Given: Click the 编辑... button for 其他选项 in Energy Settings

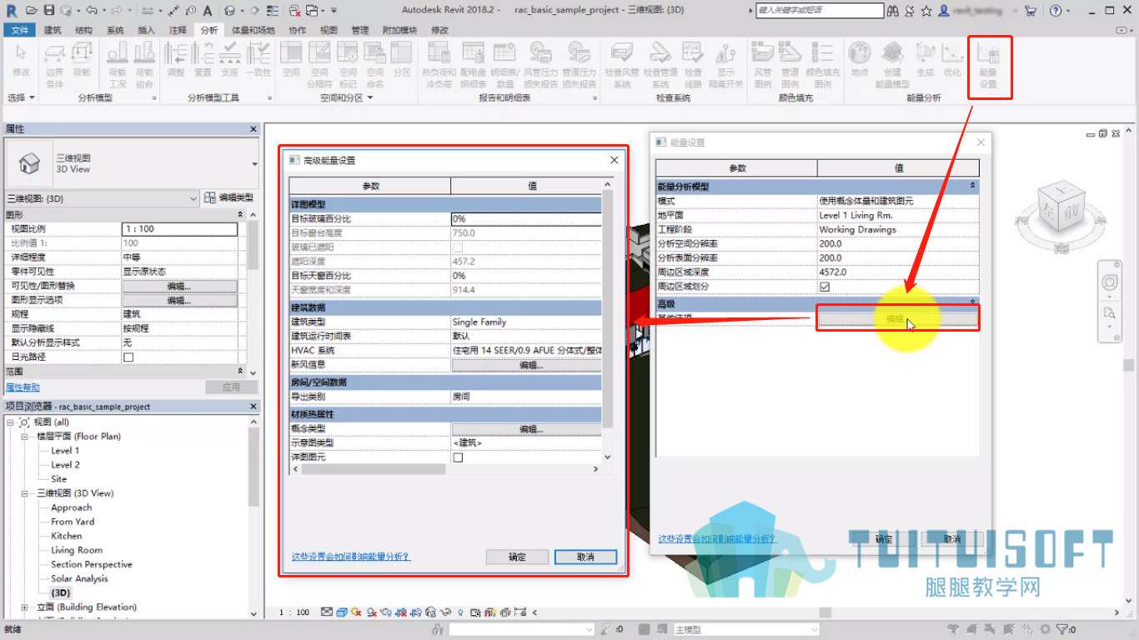Looking at the screenshot, I should 897,318.
